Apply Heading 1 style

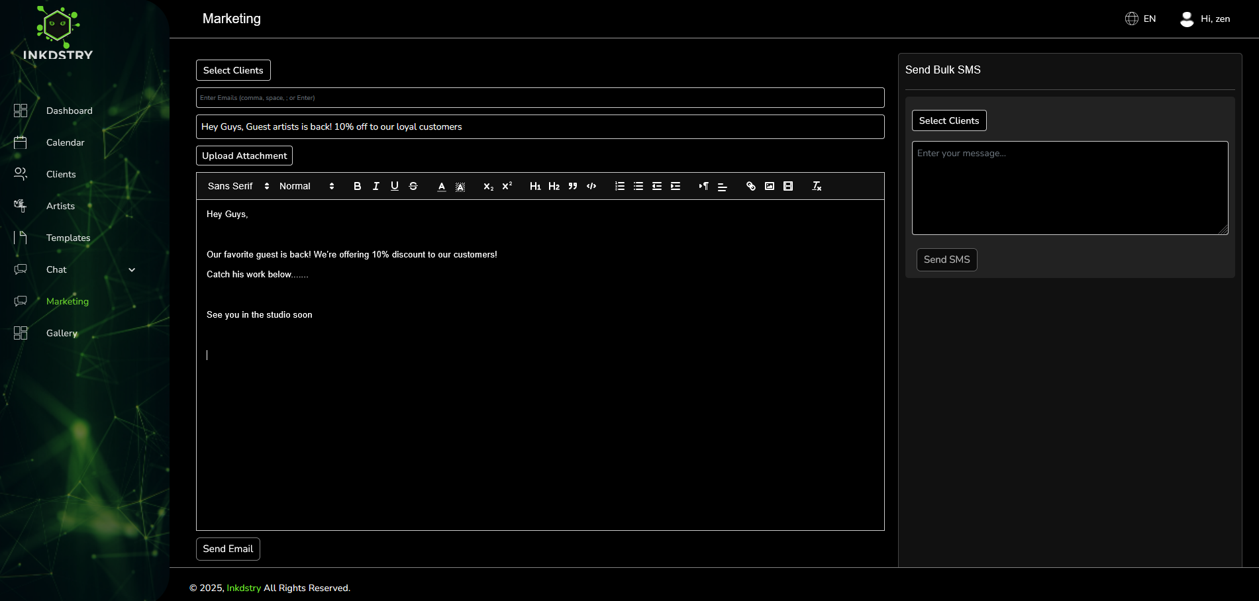[x=536, y=186]
